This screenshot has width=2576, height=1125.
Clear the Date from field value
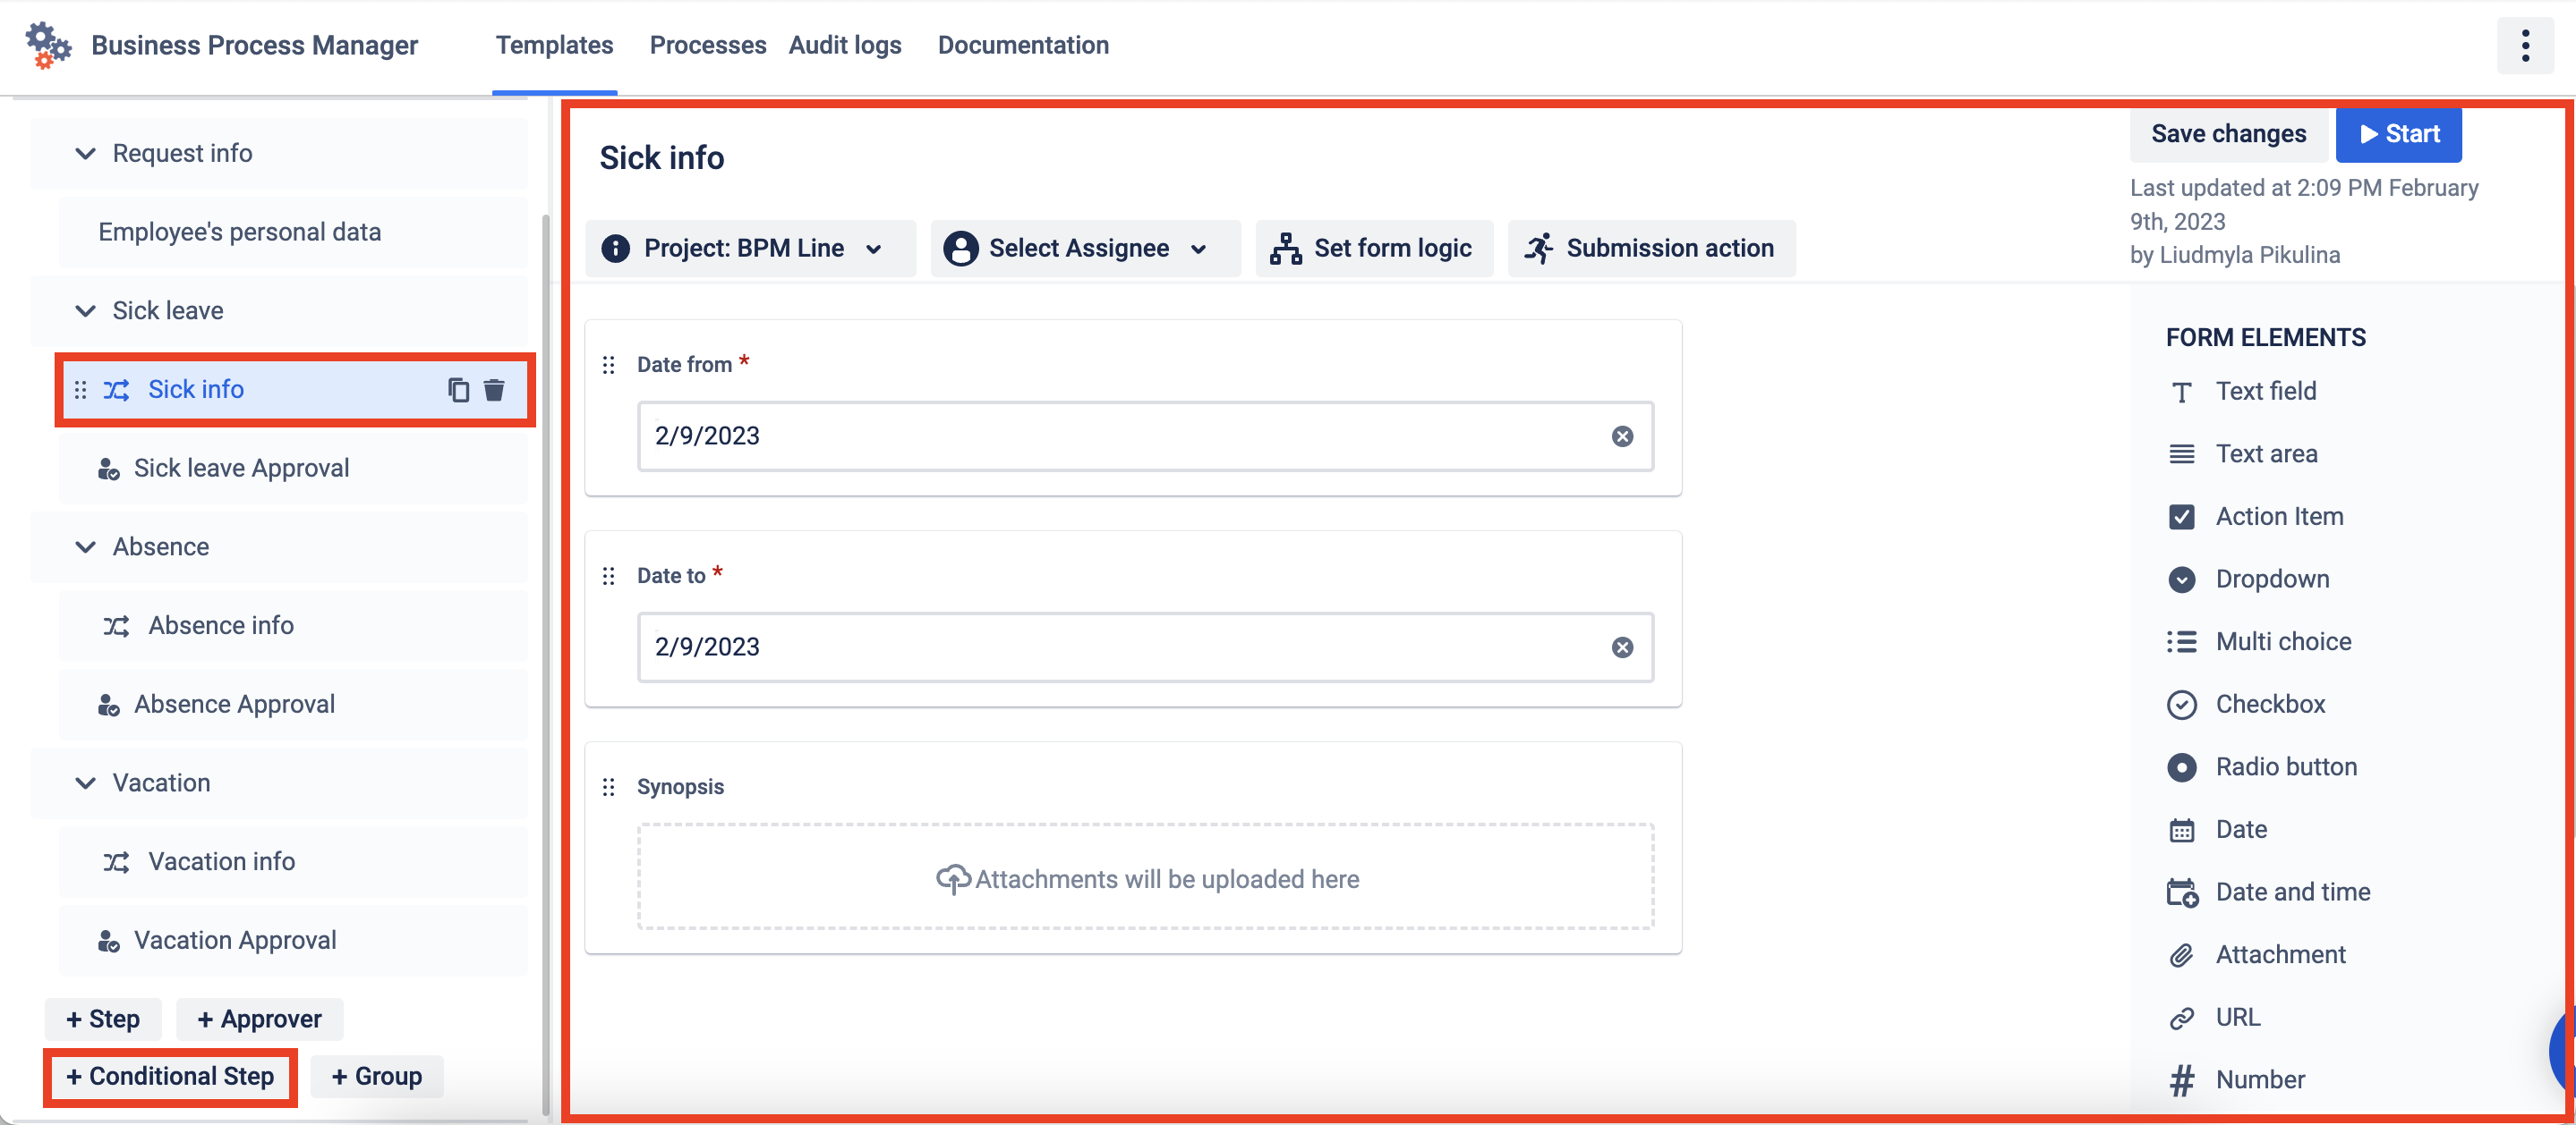click(x=1622, y=436)
